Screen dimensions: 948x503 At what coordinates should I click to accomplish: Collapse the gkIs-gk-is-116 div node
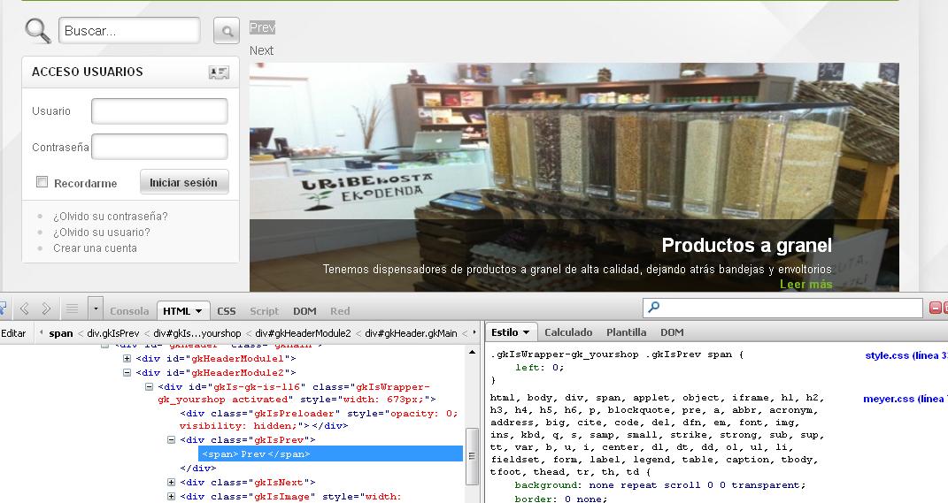(x=149, y=387)
